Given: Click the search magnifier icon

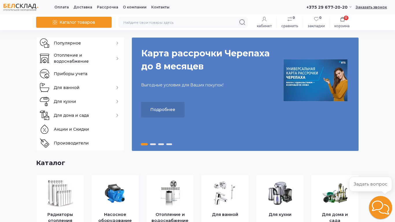Looking at the screenshot, I should (x=242, y=22).
